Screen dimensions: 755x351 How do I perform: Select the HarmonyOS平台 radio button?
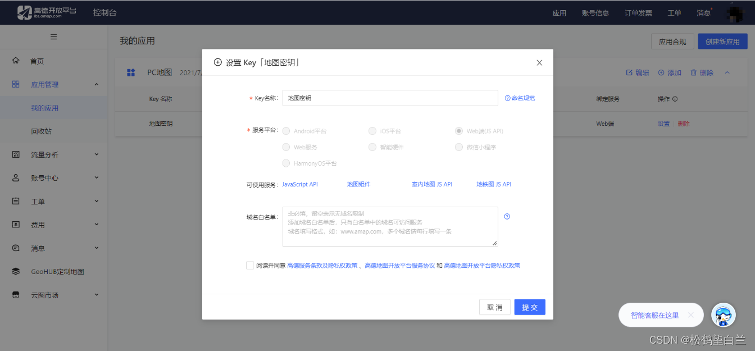(286, 163)
